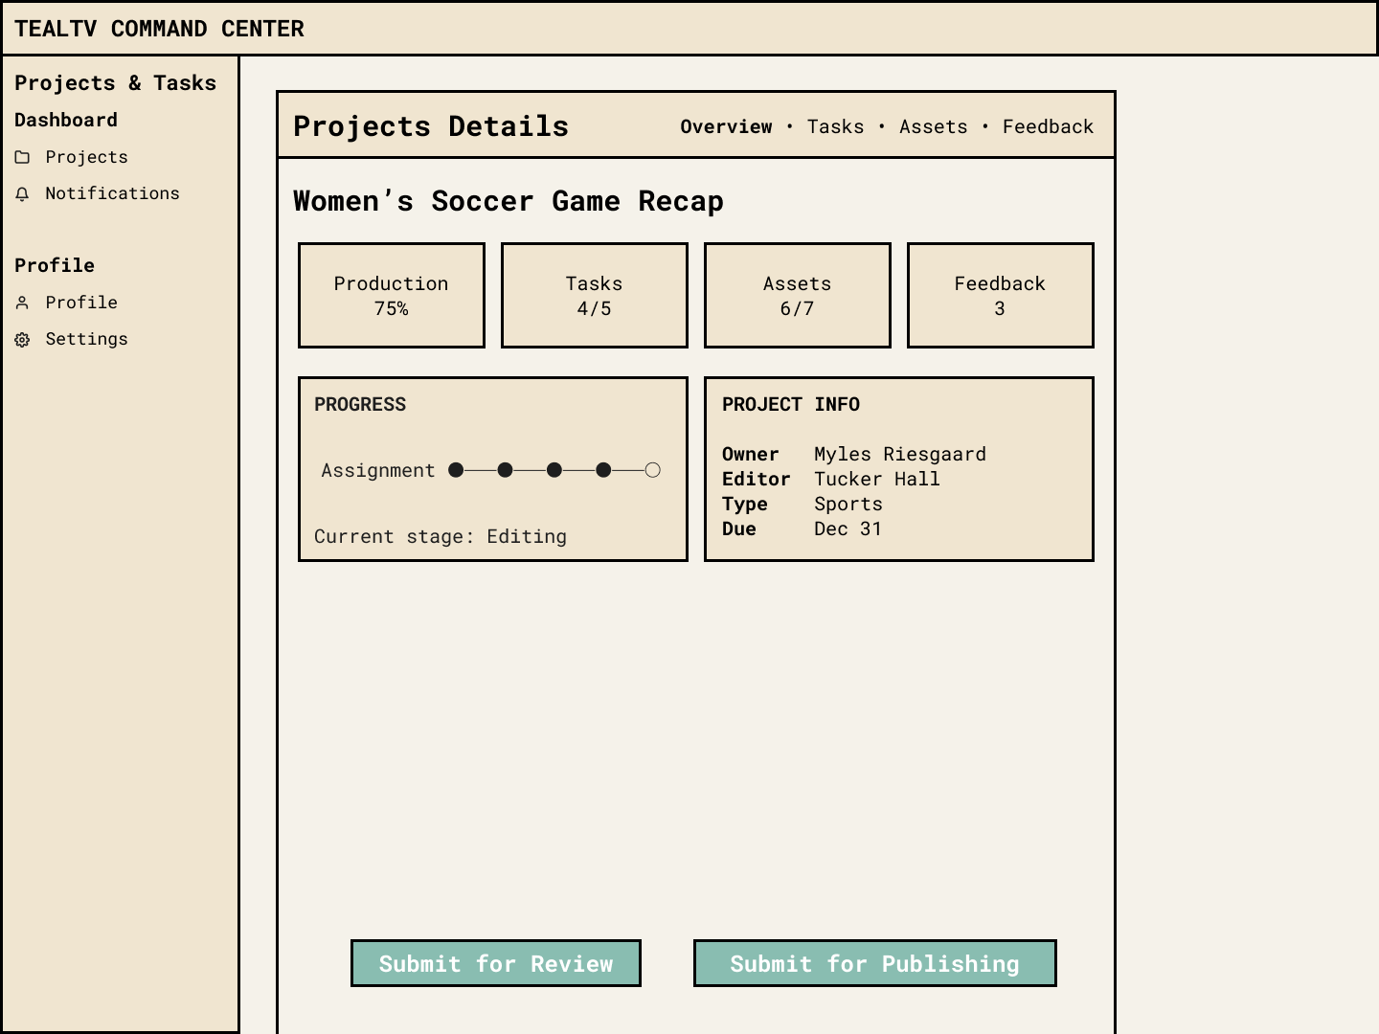Click the third filled progress stage dot
This screenshot has height=1034, width=1379.
tap(554, 470)
